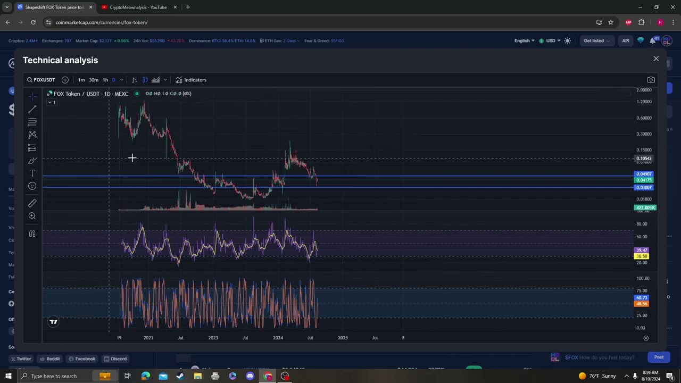
Task: Click the FOX Token / USDT chart title
Action: [x=90, y=94]
